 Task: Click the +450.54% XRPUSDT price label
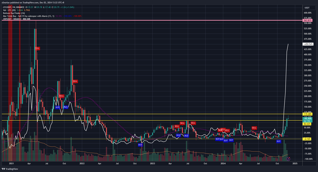point(308,44)
